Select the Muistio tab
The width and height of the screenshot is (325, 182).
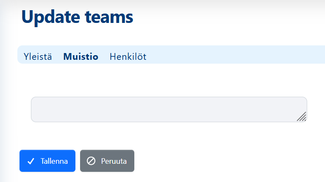pyautogui.click(x=81, y=57)
